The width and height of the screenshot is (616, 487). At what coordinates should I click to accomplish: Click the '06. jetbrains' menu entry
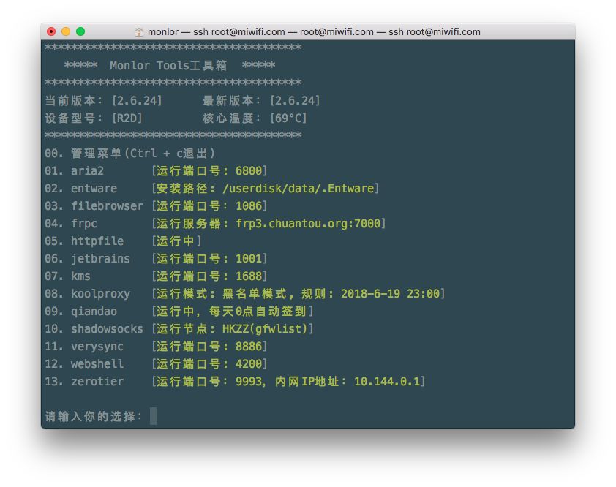coord(87,258)
